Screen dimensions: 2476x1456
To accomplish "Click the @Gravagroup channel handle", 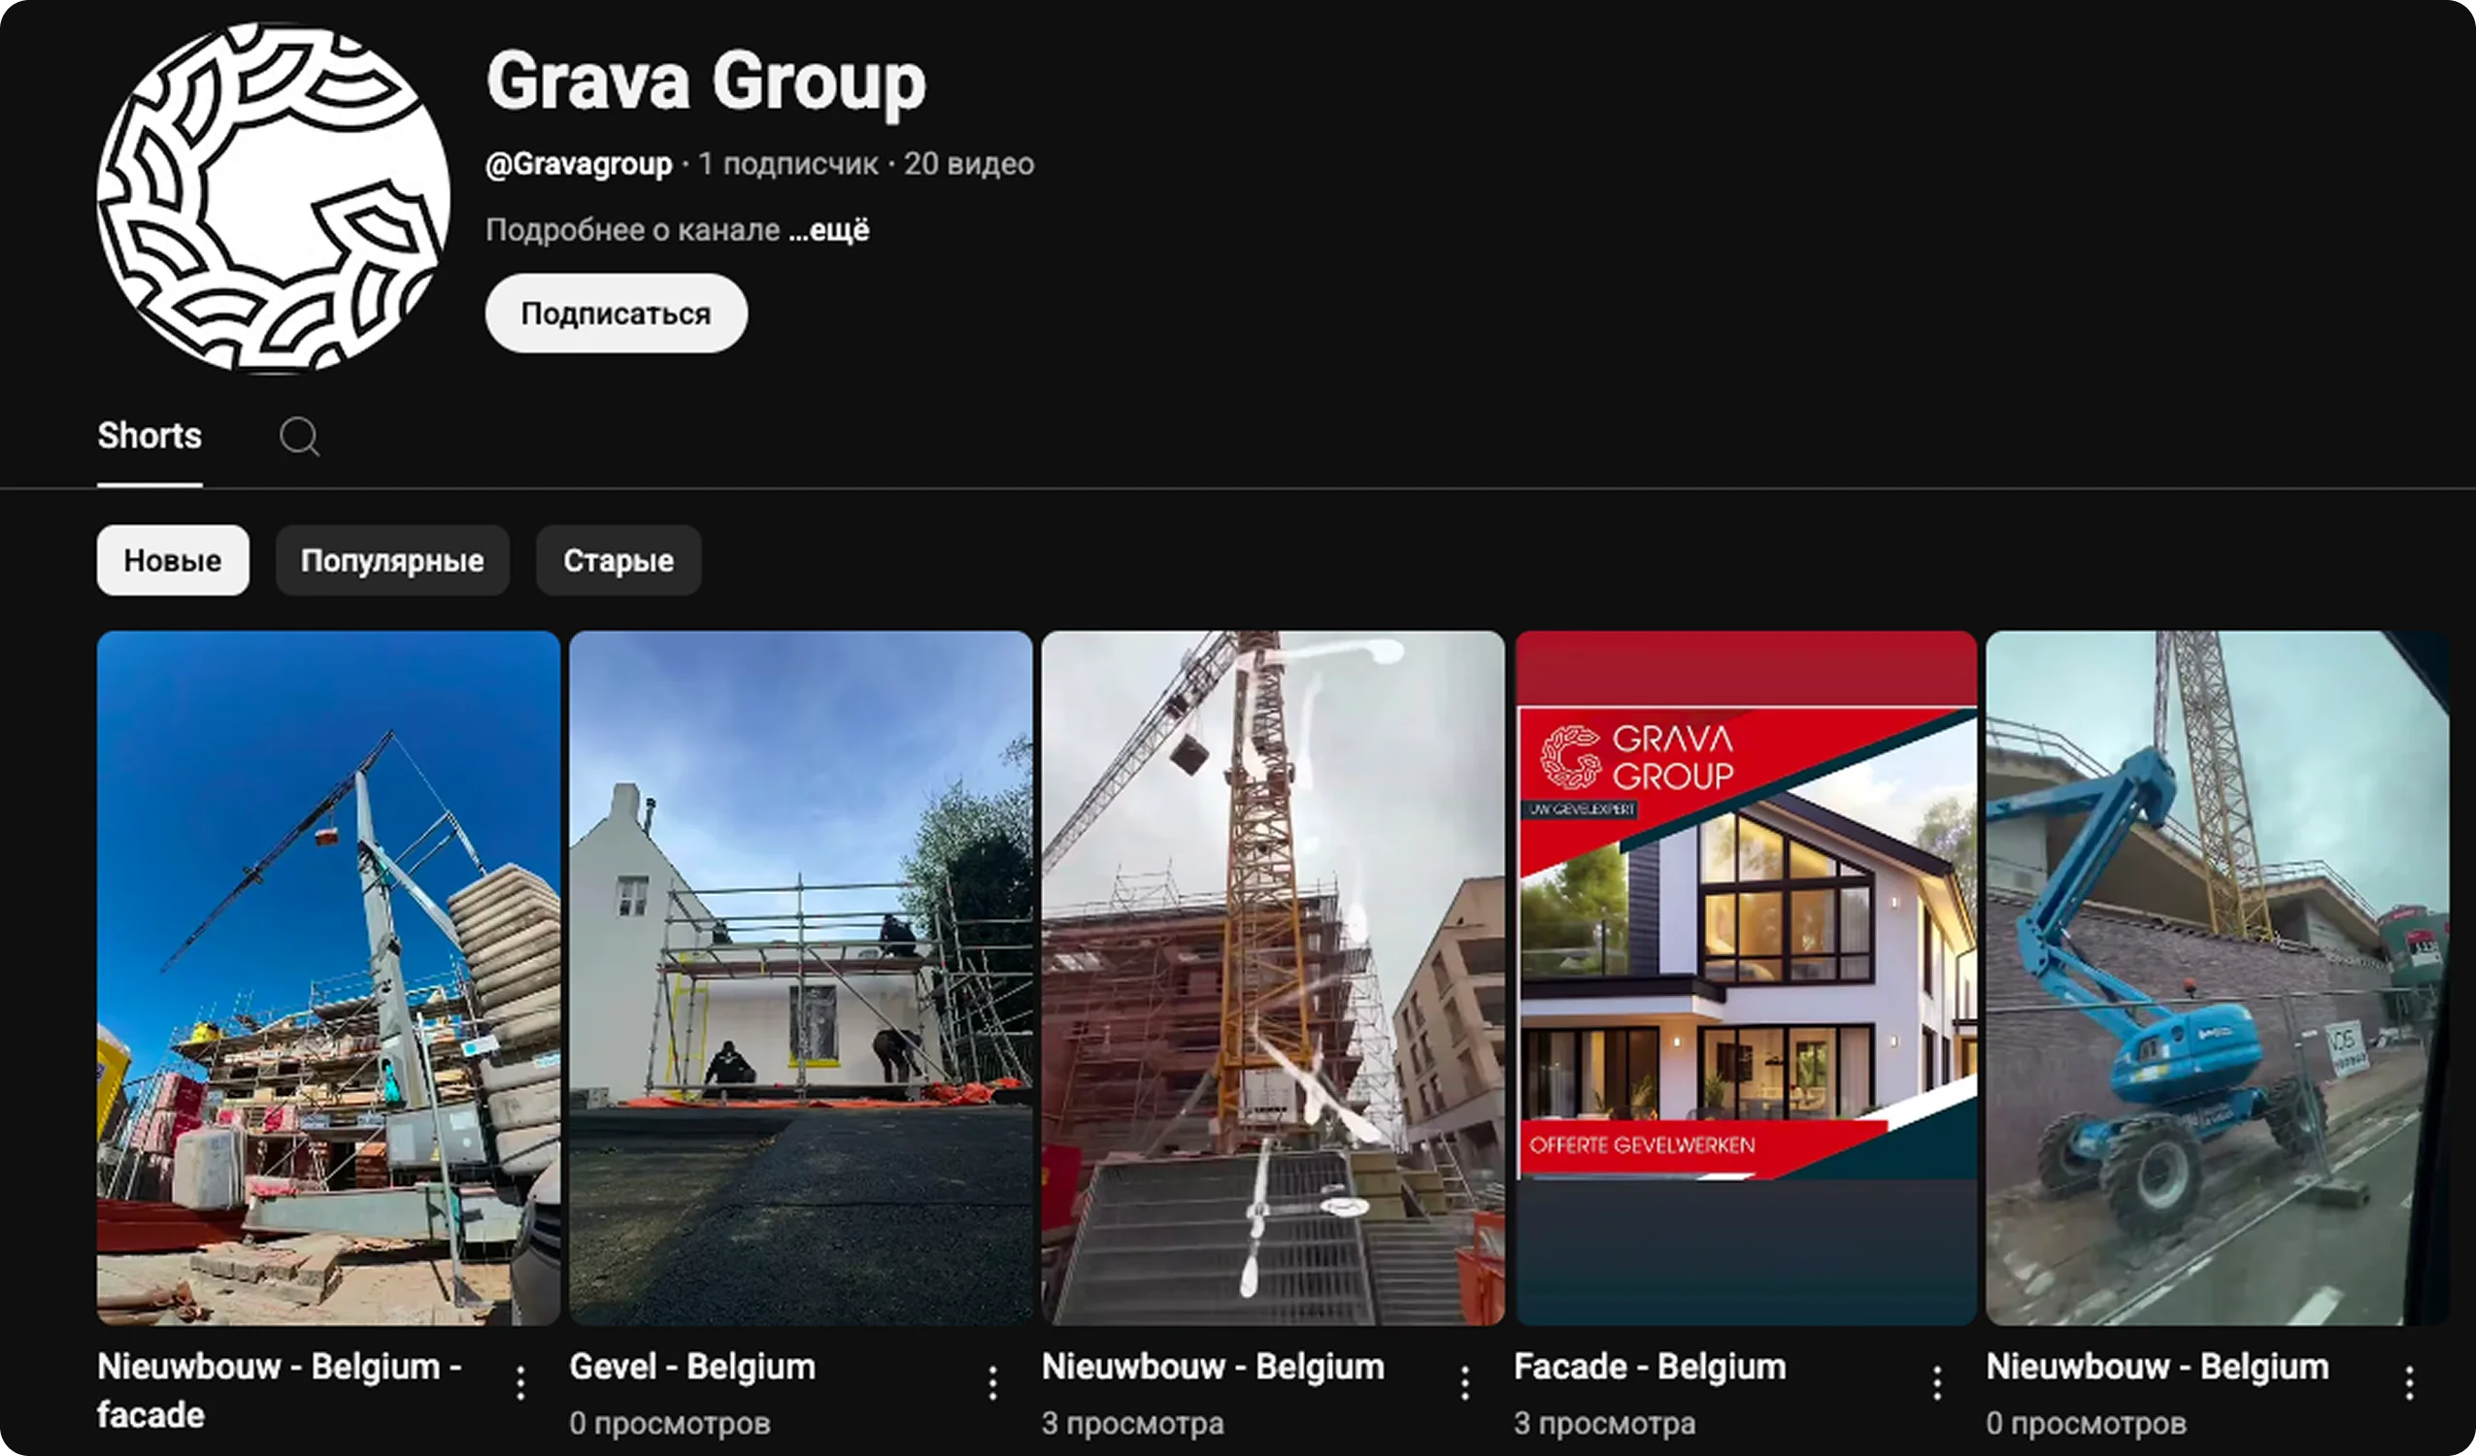I will pos(579,163).
